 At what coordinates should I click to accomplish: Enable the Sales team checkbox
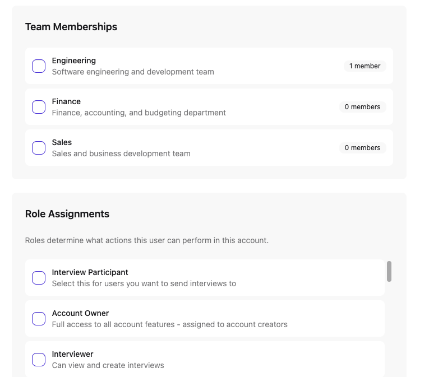point(39,148)
